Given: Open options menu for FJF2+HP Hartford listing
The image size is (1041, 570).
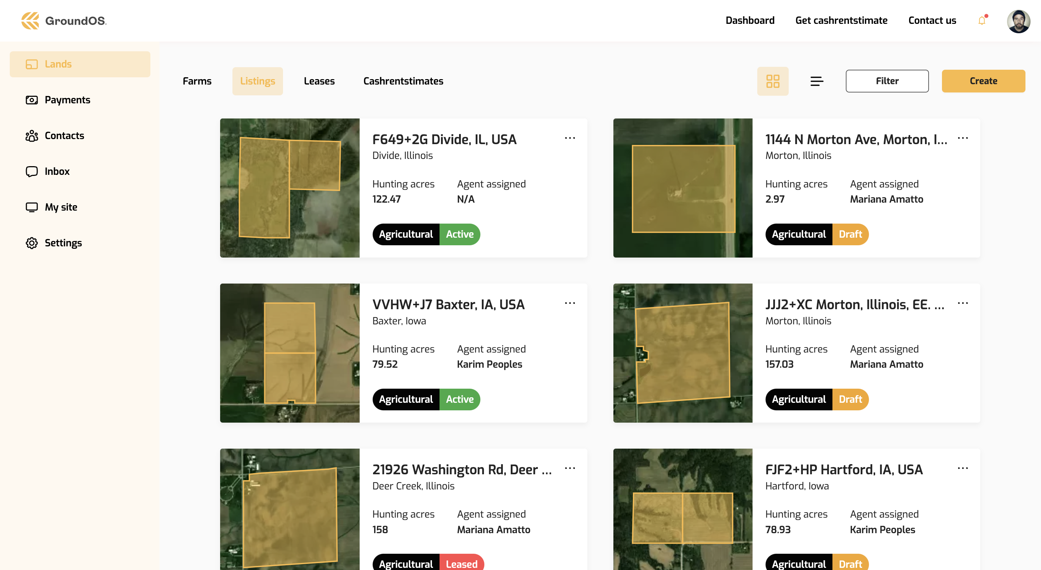Looking at the screenshot, I should (963, 468).
